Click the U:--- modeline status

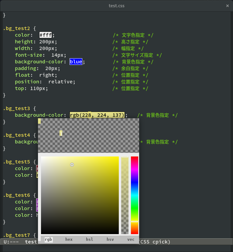tap(11, 242)
